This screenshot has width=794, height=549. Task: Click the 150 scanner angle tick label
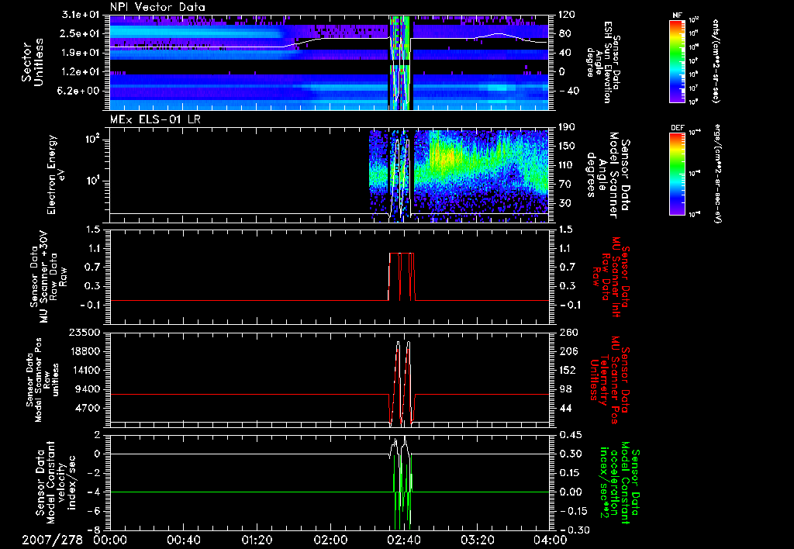565,146
